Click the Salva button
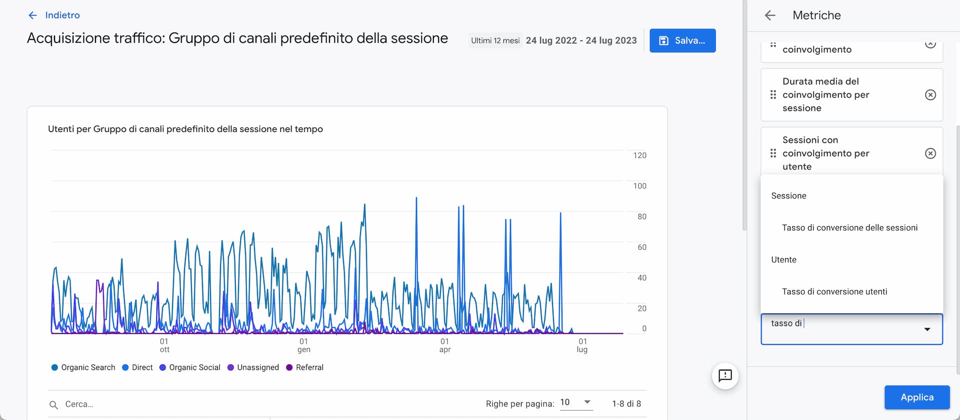 [682, 40]
